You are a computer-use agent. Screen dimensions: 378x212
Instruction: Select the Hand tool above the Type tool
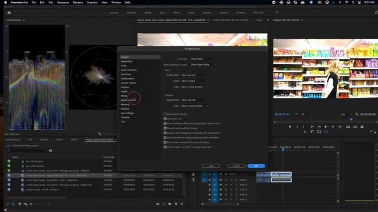[193, 174]
